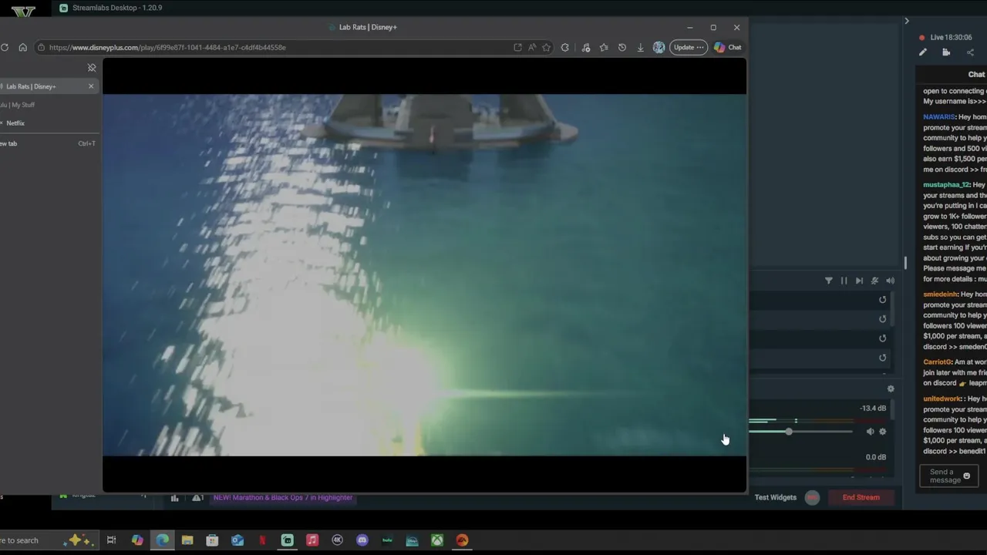Open browser downloads icon

coord(640,47)
